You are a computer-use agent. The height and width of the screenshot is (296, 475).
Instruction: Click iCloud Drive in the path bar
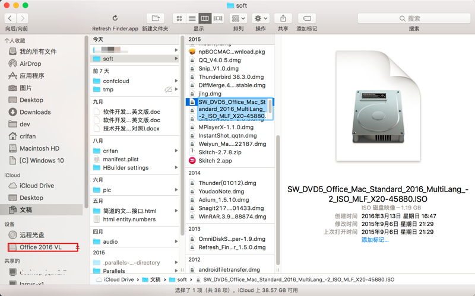pyautogui.click(x=115, y=279)
